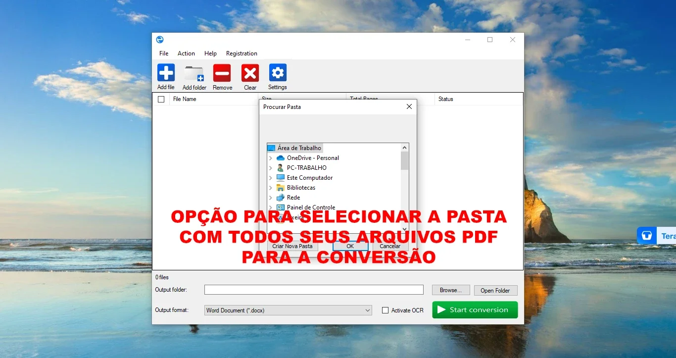Click the Add file plus icon
676x358 pixels.
click(x=166, y=73)
